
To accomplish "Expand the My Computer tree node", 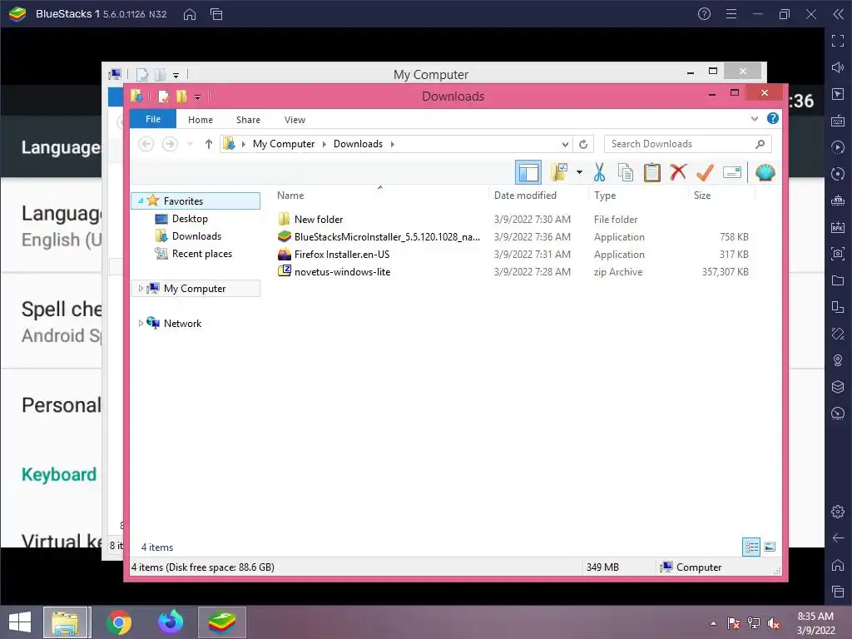I will [x=141, y=288].
